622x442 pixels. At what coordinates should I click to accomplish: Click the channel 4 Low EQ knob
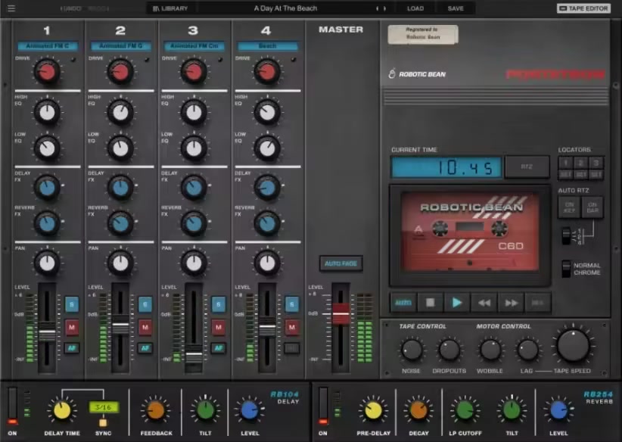pyautogui.click(x=267, y=148)
